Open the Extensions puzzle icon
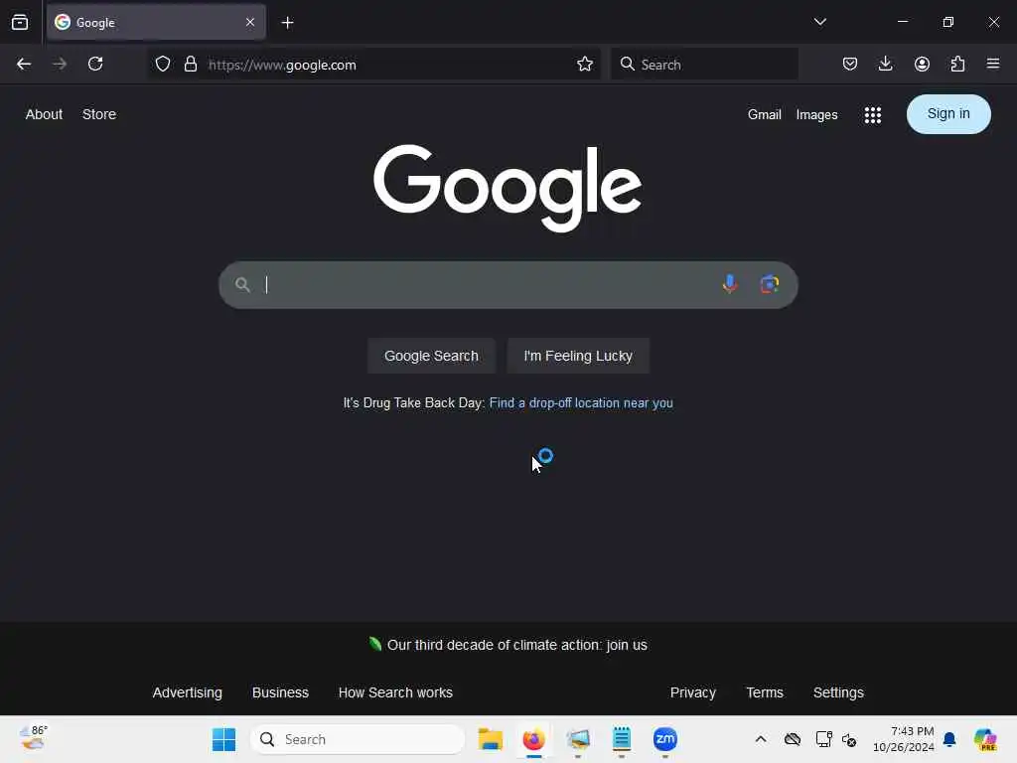1017x763 pixels. coord(957,64)
